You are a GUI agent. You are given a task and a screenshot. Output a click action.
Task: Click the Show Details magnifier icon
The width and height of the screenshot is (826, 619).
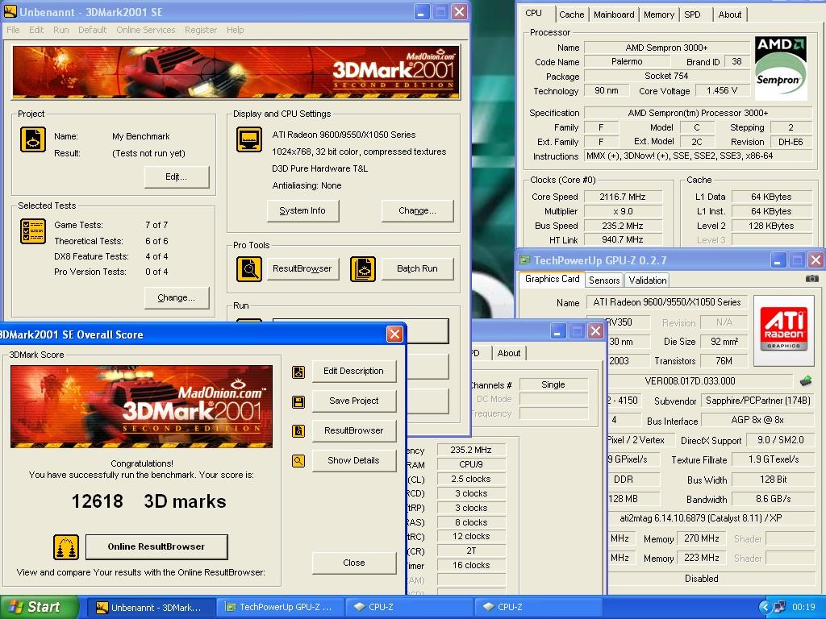(298, 461)
